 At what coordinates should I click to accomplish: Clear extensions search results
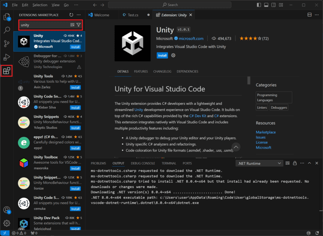(x=72, y=25)
